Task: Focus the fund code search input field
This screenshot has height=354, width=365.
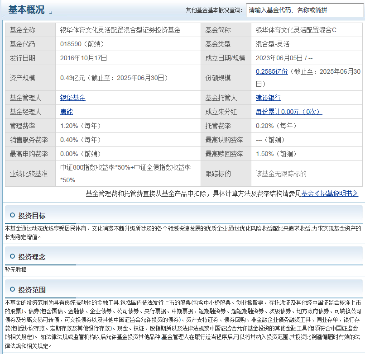Action: coord(305,10)
